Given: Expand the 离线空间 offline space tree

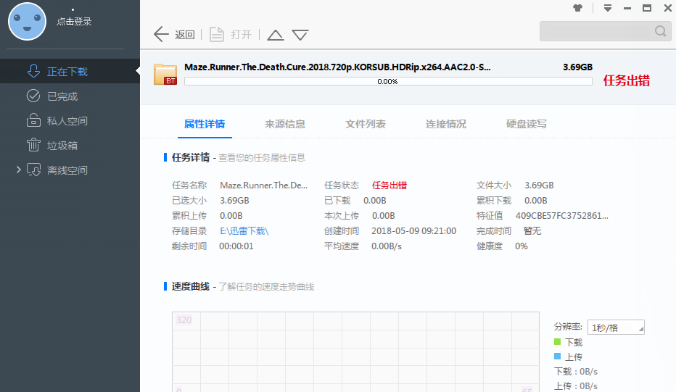Looking at the screenshot, I should [19, 170].
